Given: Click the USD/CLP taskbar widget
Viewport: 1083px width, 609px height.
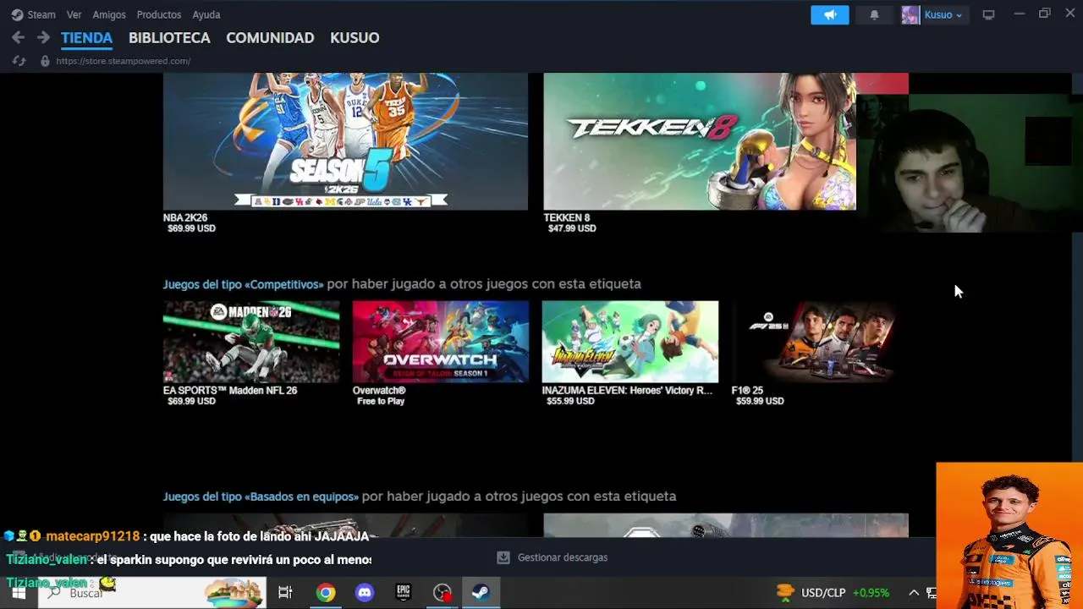Looking at the screenshot, I should 833,593.
